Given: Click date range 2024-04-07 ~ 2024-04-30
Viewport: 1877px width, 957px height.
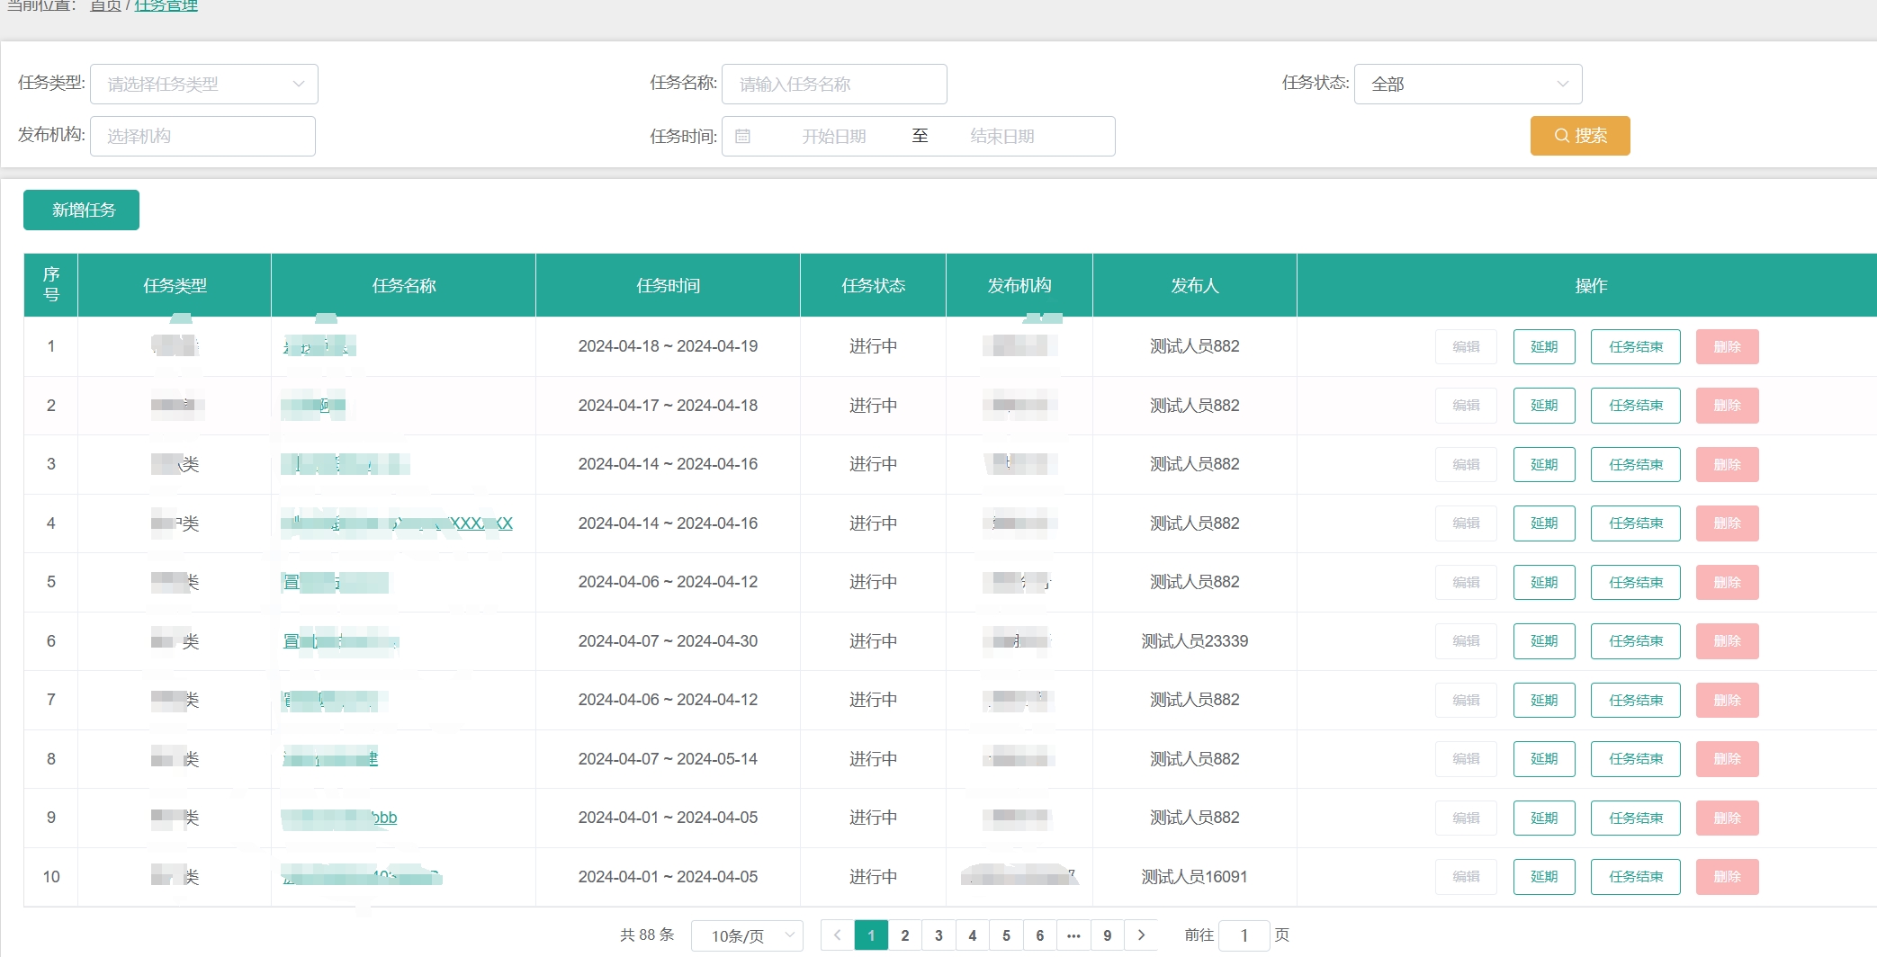Looking at the screenshot, I should click(x=668, y=641).
